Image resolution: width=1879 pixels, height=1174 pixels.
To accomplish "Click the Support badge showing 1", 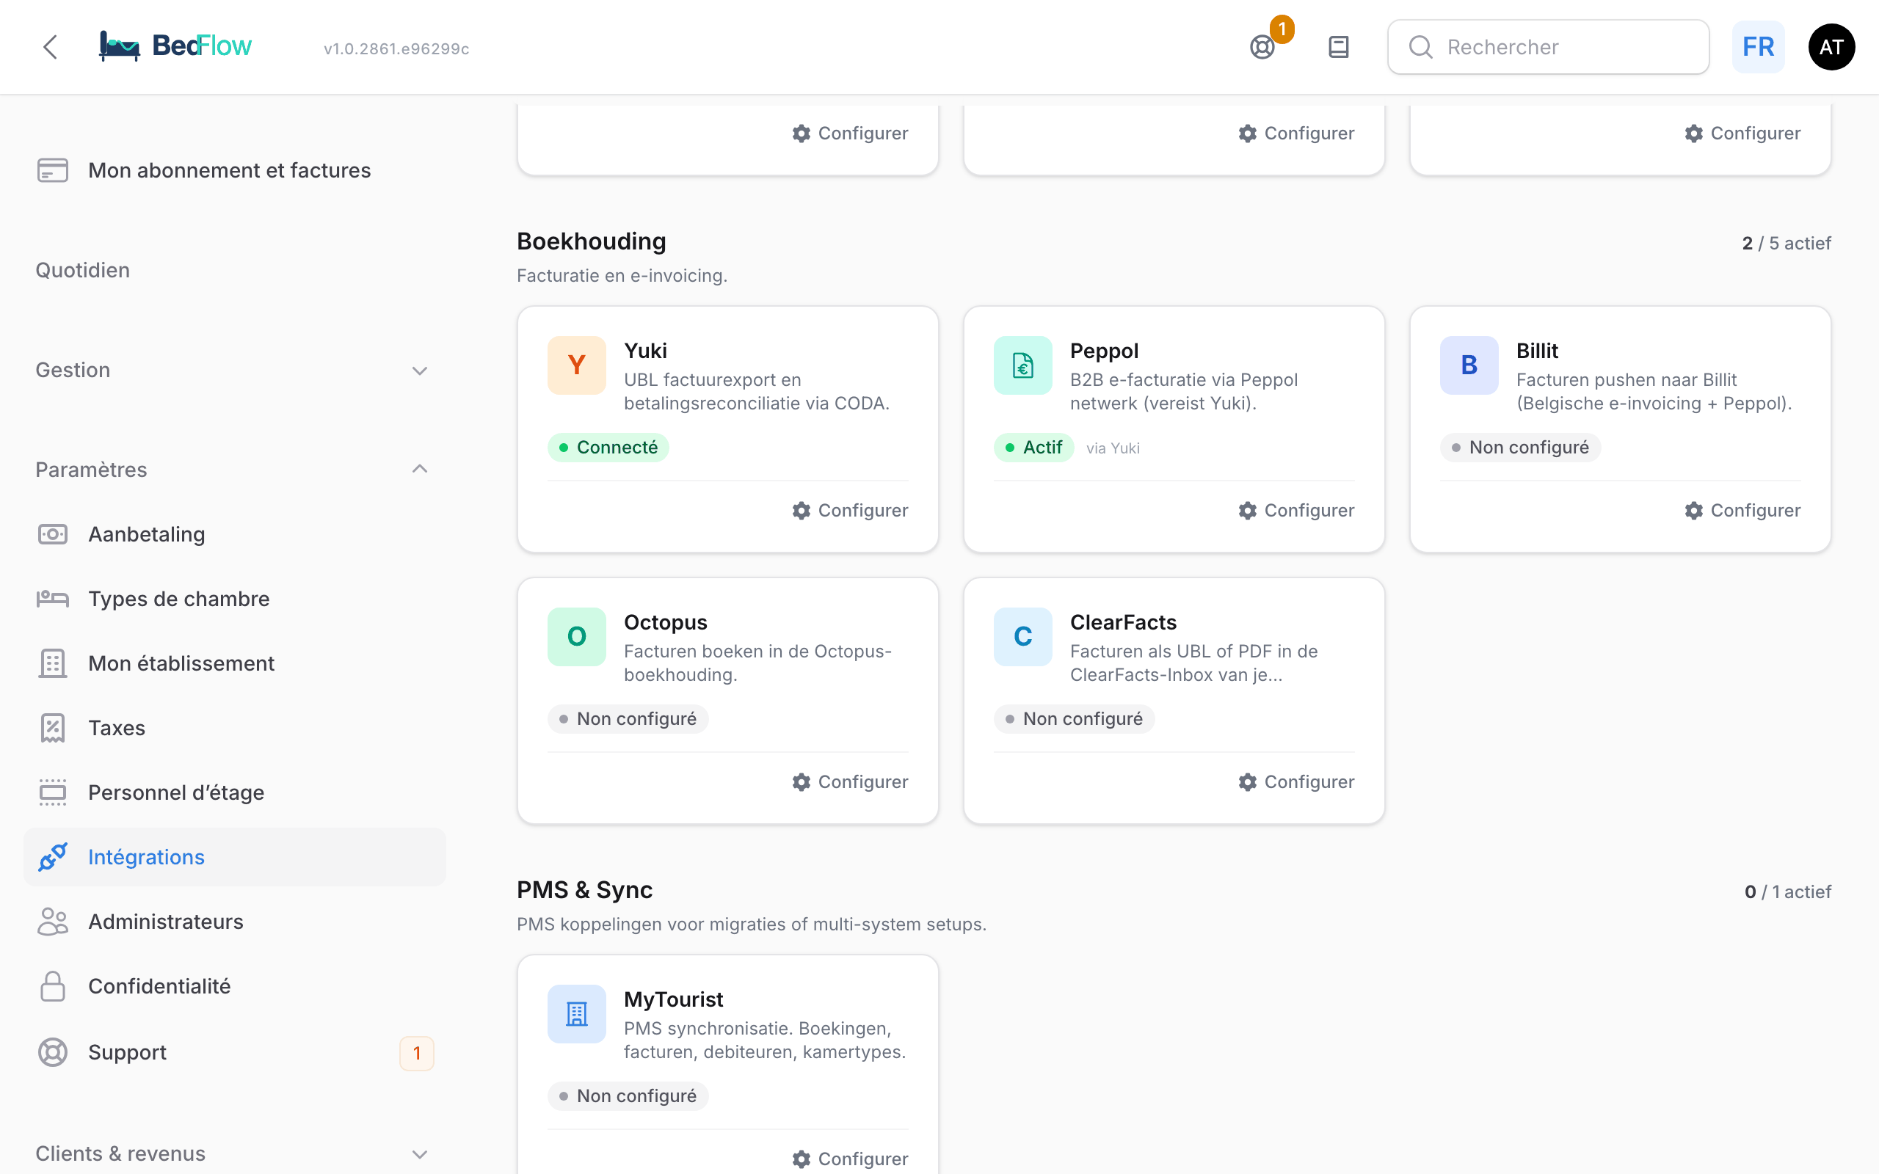I will (x=417, y=1053).
